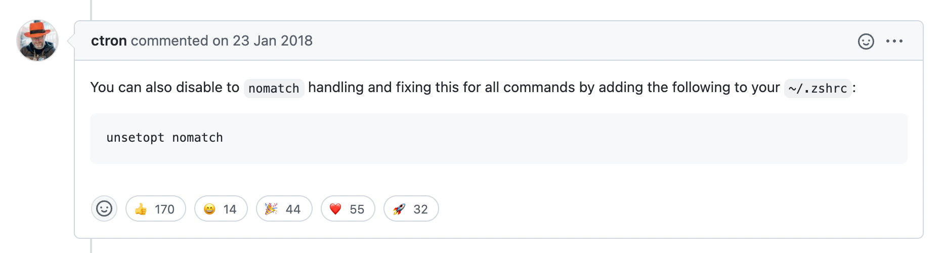Select the inline '~/.zshrc' code snippet
945x253 pixels.
818,88
